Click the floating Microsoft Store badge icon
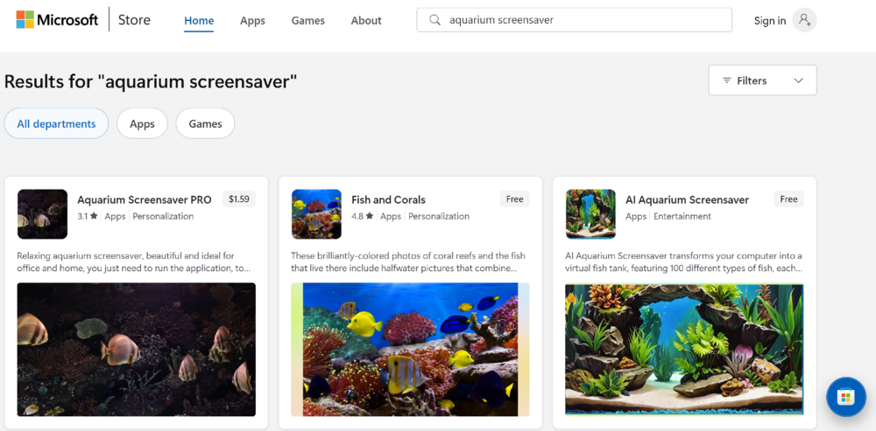 point(845,397)
